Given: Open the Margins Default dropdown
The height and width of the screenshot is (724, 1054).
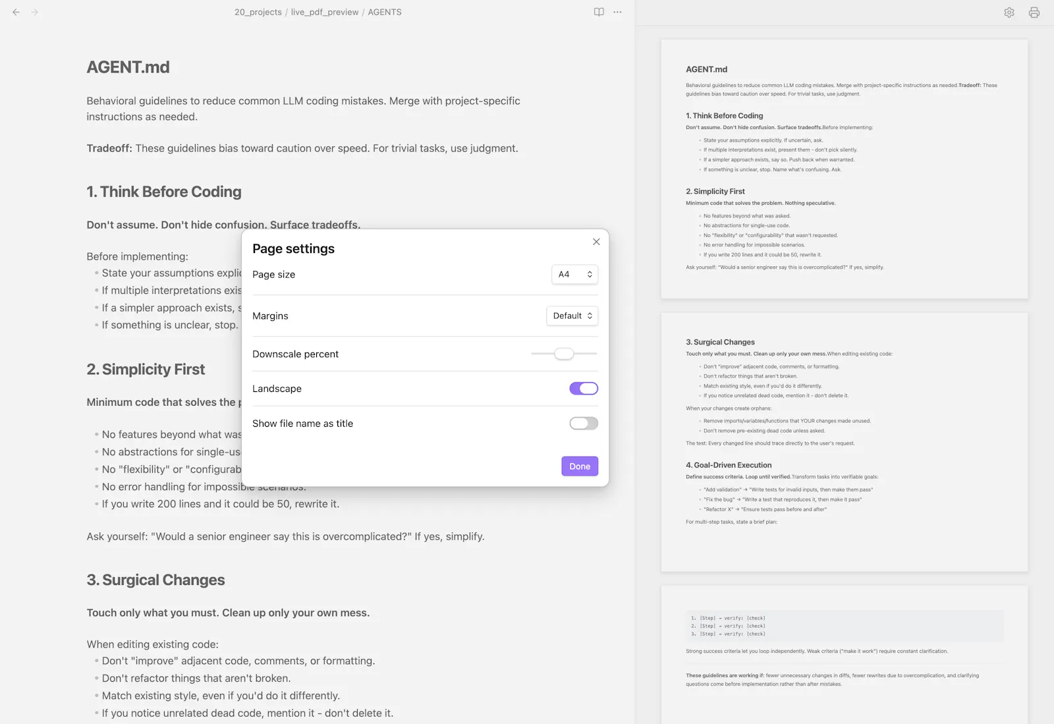Looking at the screenshot, I should 572,316.
